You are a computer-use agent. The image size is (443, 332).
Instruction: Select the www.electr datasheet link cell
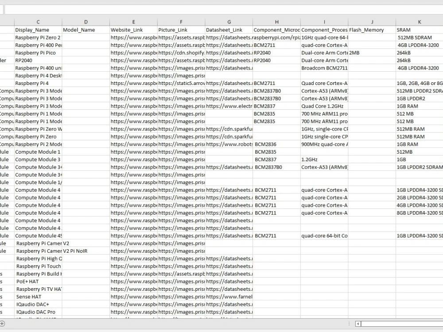tap(229, 106)
